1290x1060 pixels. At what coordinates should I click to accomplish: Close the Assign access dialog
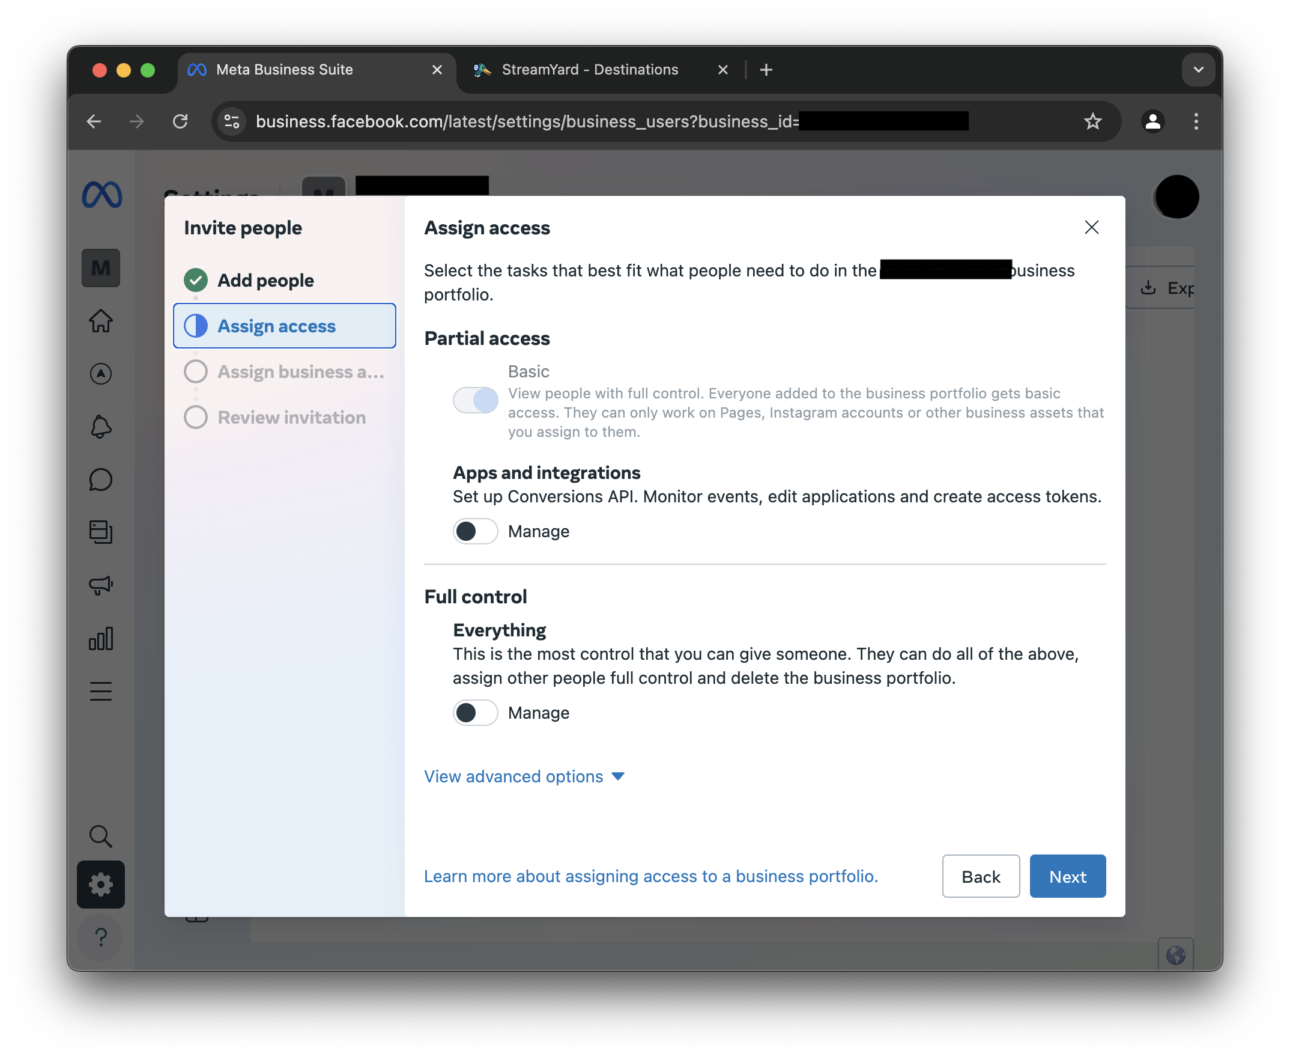pos(1091,227)
